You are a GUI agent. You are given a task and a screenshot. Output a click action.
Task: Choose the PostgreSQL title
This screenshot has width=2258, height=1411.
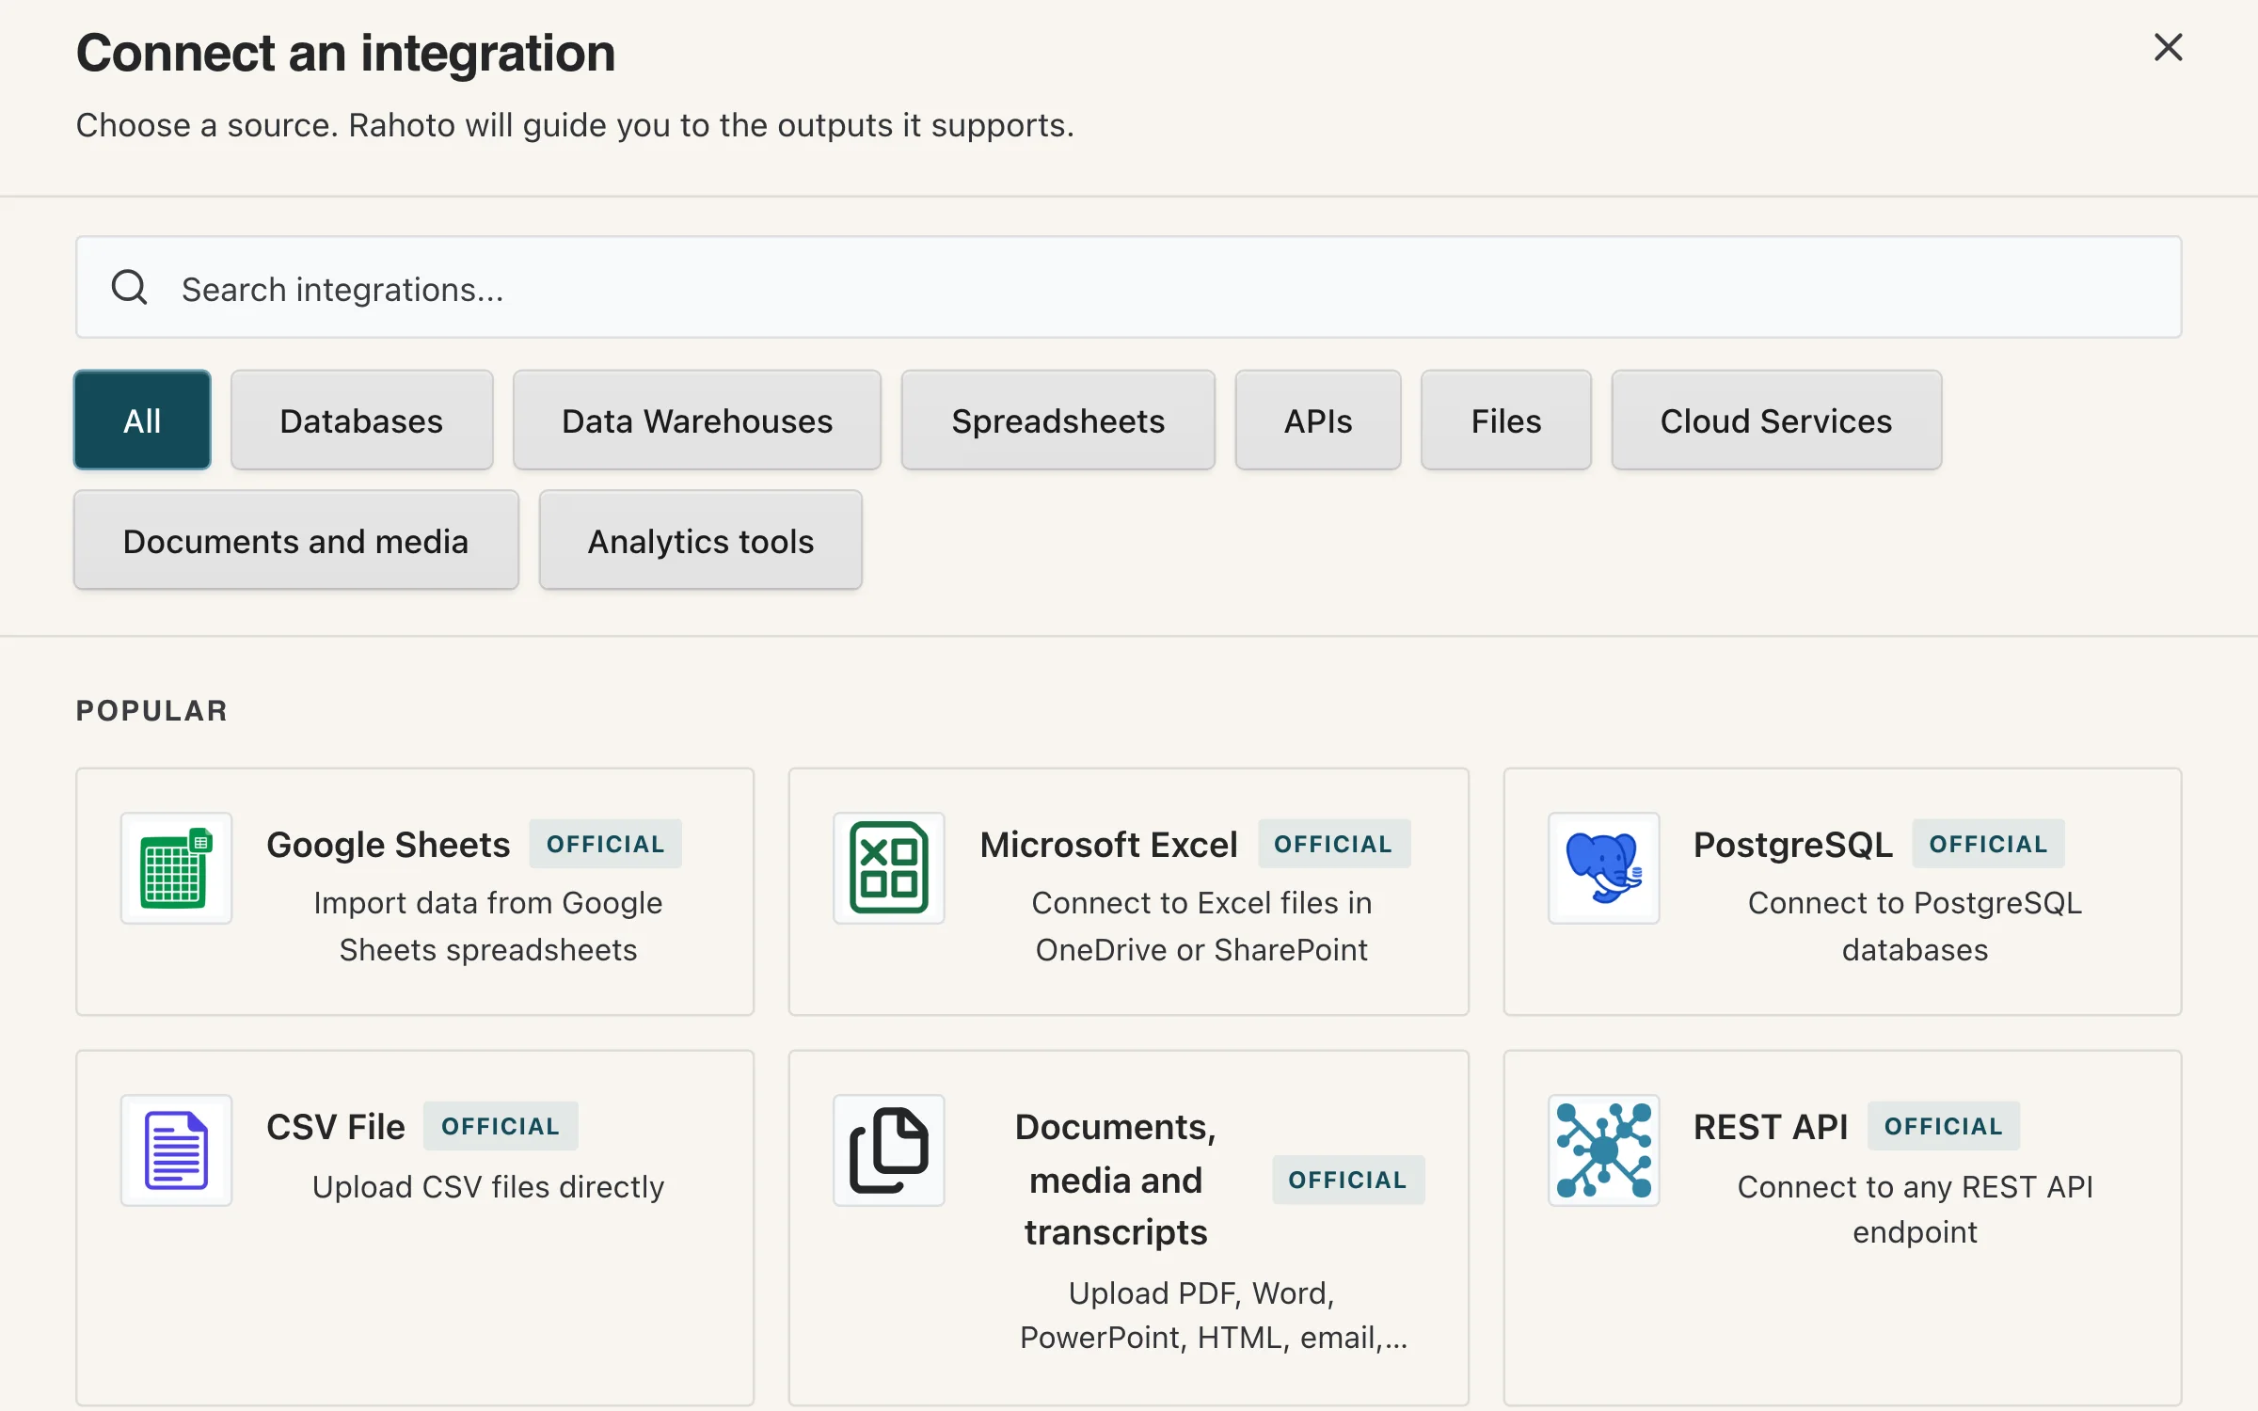1793,845
